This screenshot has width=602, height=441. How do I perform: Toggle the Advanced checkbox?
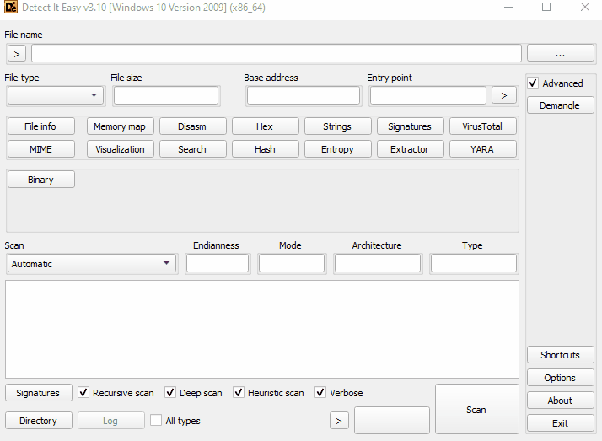tap(533, 83)
